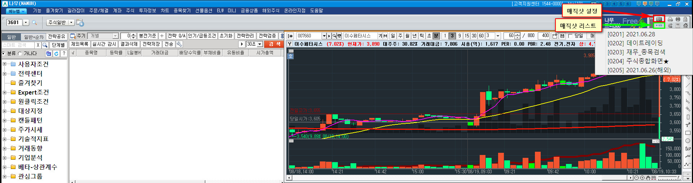Open the 30초 interval dropdown
The height and width of the screenshot is (183, 693).
pyautogui.click(x=260, y=44)
